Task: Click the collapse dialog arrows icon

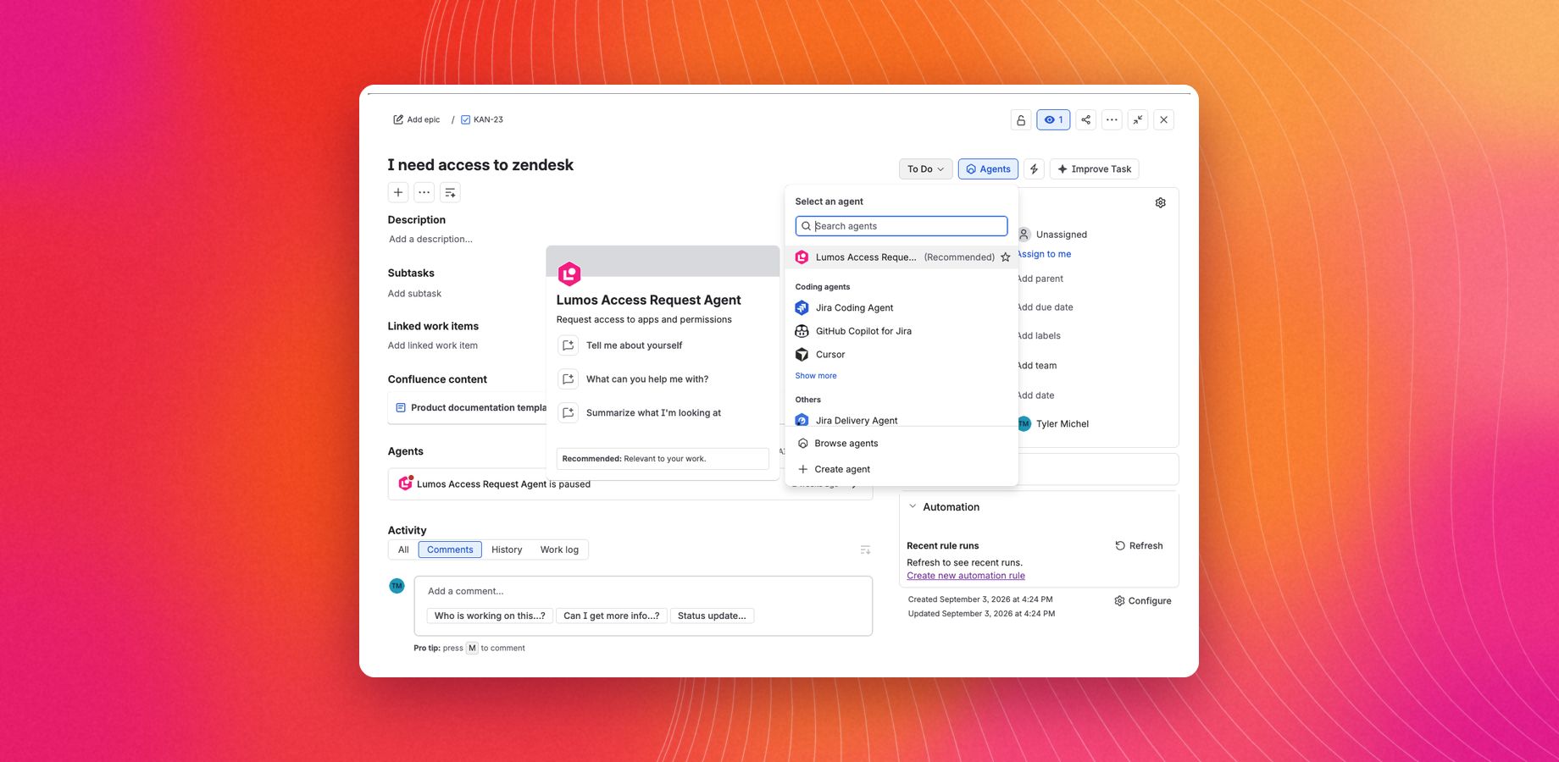Action: tap(1138, 120)
